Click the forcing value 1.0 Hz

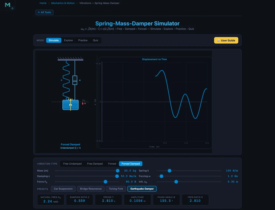click(233, 176)
